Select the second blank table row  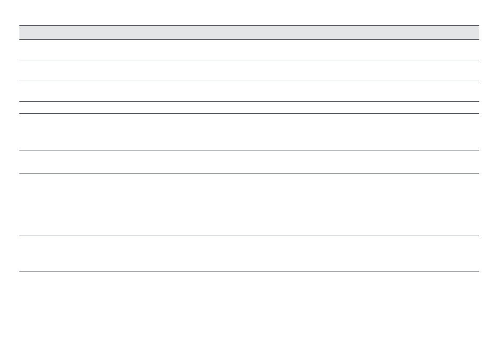tap(249, 70)
